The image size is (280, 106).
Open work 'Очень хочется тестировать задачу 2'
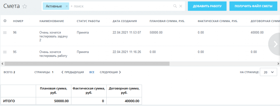[x=54, y=36]
